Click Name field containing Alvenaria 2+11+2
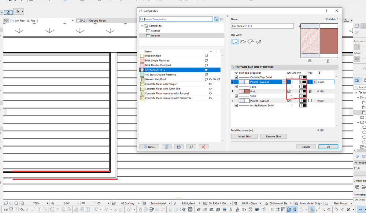The width and height of the screenshot is (366, 213). 262,26
